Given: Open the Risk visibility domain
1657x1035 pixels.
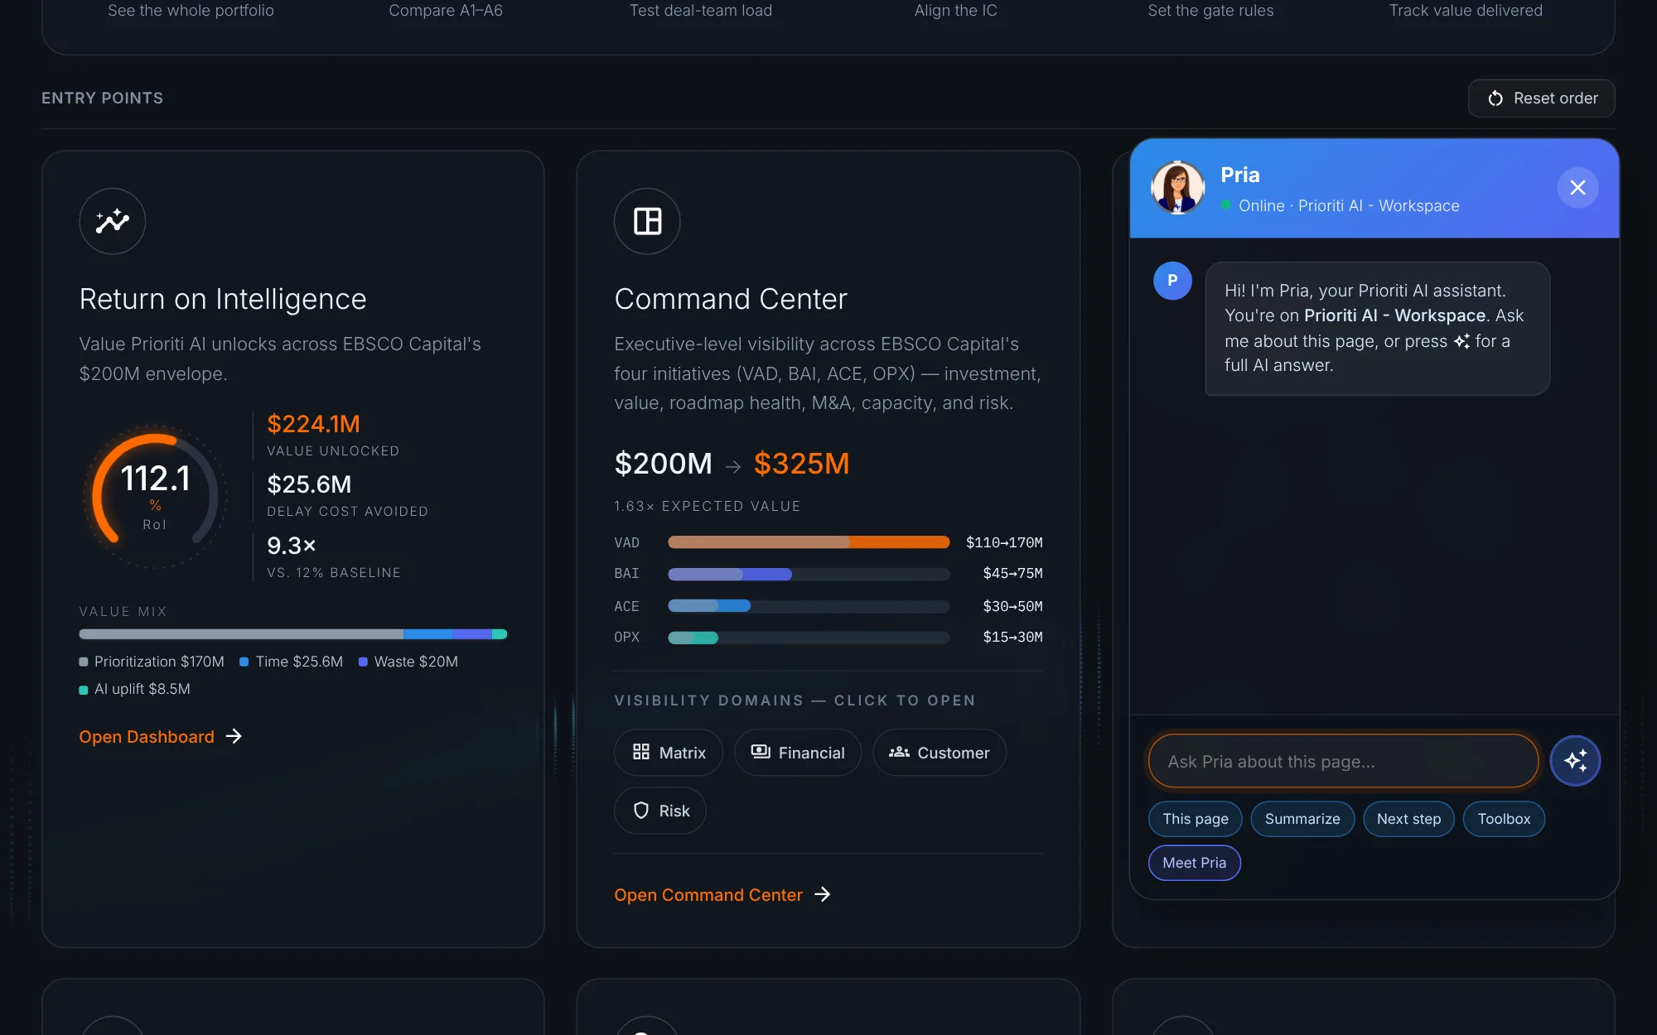Looking at the screenshot, I should (660, 811).
